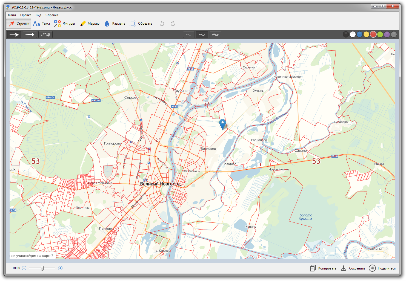The height and width of the screenshot is (281, 406).
Task: Open the Файл menu
Action: point(12,15)
